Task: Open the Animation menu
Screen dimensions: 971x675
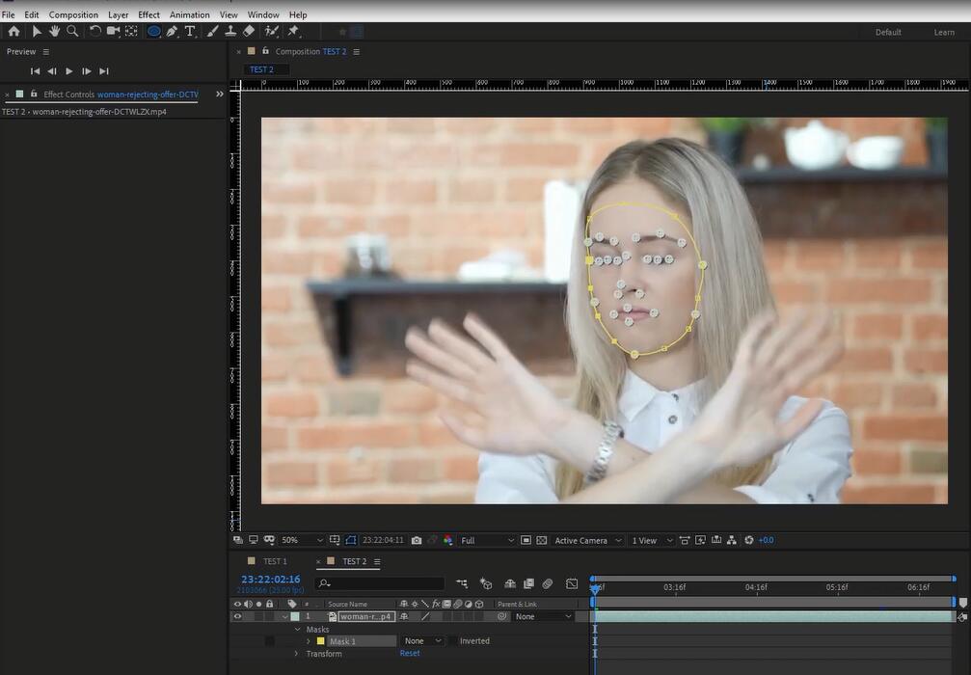Action: click(190, 14)
